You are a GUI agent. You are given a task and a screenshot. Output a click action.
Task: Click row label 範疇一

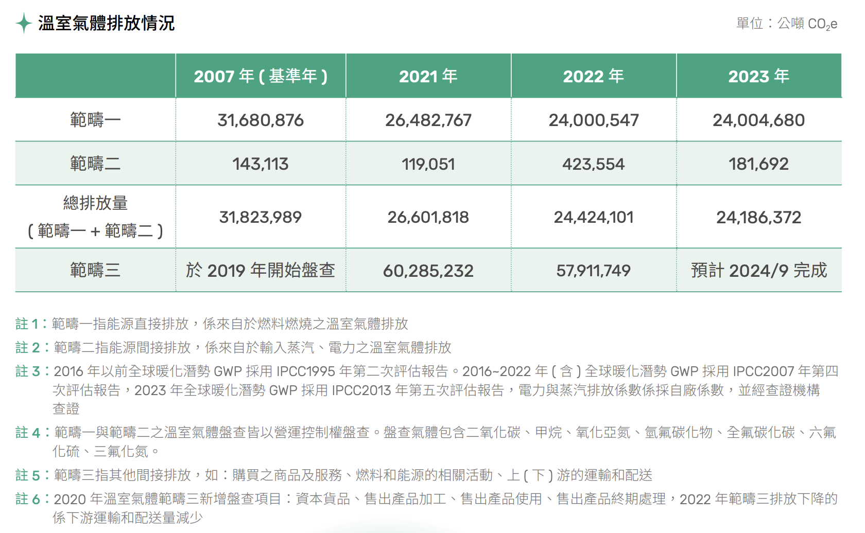point(96,120)
